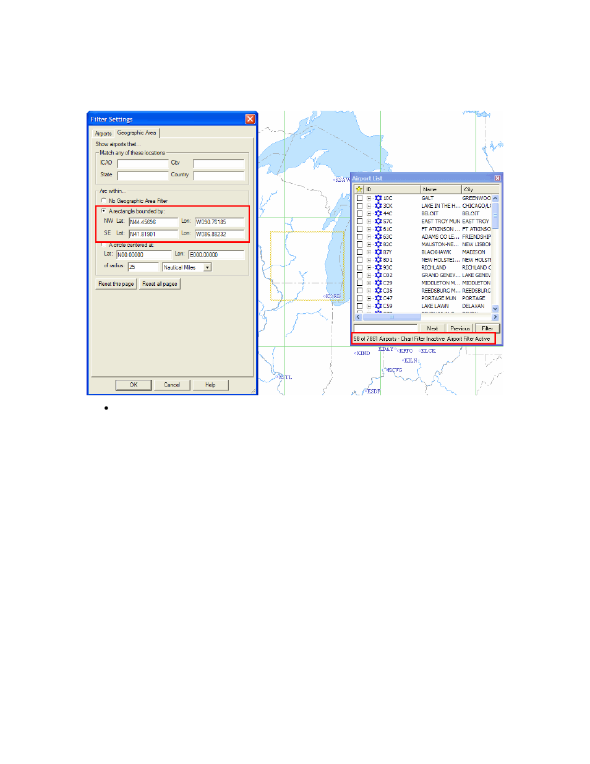The height and width of the screenshot is (764, 590).
Task: Click the City input field
Action: (218, 164)
